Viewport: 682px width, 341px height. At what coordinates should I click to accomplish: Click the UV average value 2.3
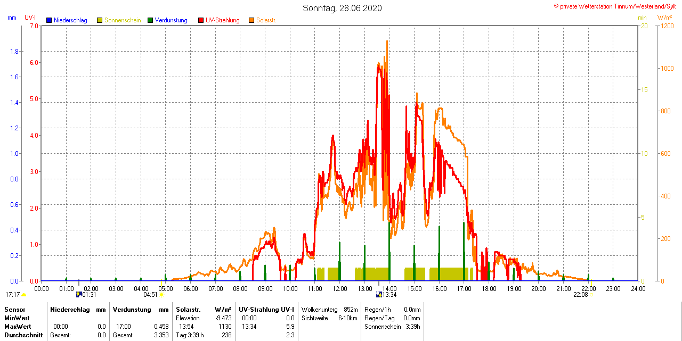290,335
